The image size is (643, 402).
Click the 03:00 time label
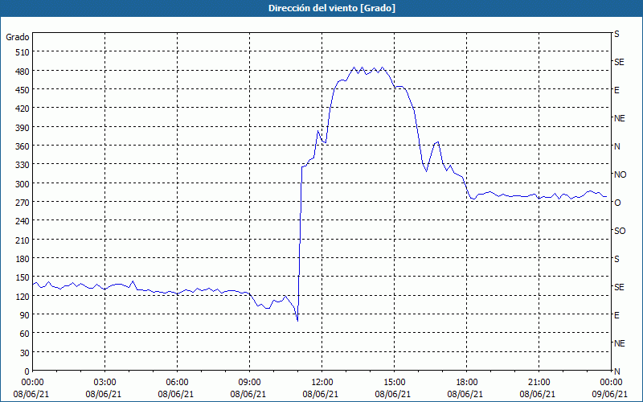pyautogui.click(x=105, y=383)
